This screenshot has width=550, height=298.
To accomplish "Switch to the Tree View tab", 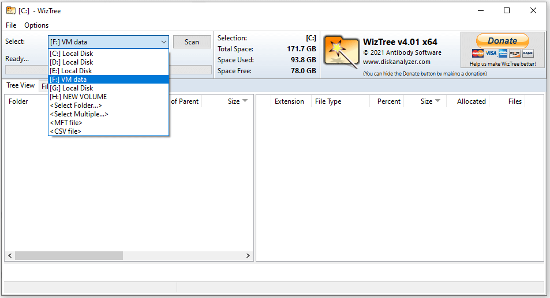I will (x=20, y=85).
